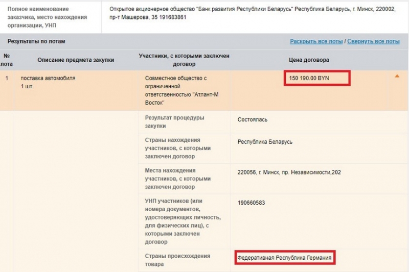Select header 'Описание предмета закупки'
This screenshot has width=409, height=272.
pyautogui.click(x=76, y=60)
